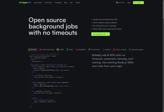The height and width of the screenshot is (112, 164).
Task: Open the GitHub star icon link
Action: point(117,3)
